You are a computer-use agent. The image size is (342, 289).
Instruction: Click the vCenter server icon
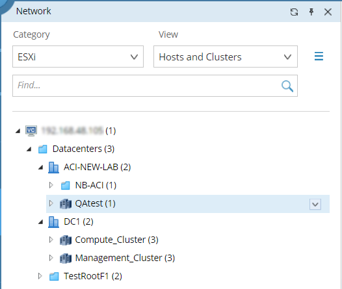coord(31,131)
